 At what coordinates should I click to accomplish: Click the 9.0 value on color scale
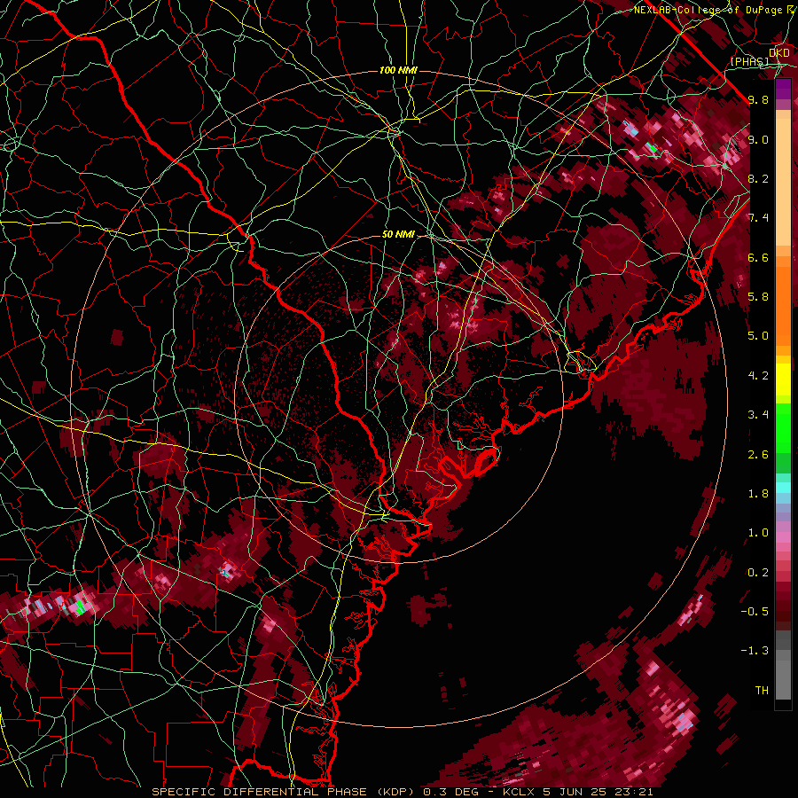[x=758, y=139]
